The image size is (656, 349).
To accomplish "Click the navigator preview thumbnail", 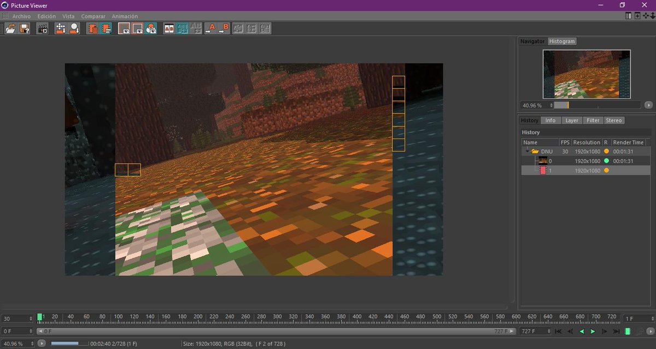I will [587, 74].
